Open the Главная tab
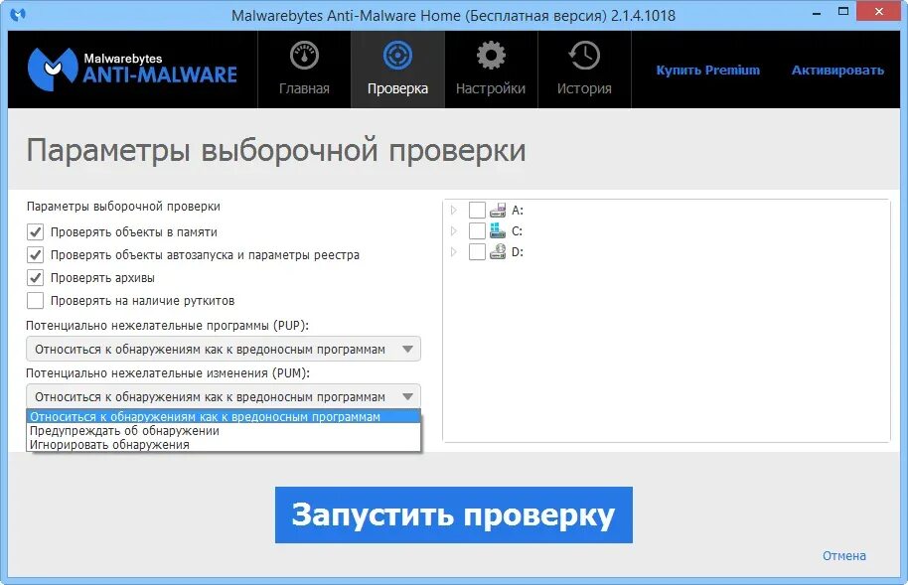This screenshot has width=908, height=585. click(304, 70)
